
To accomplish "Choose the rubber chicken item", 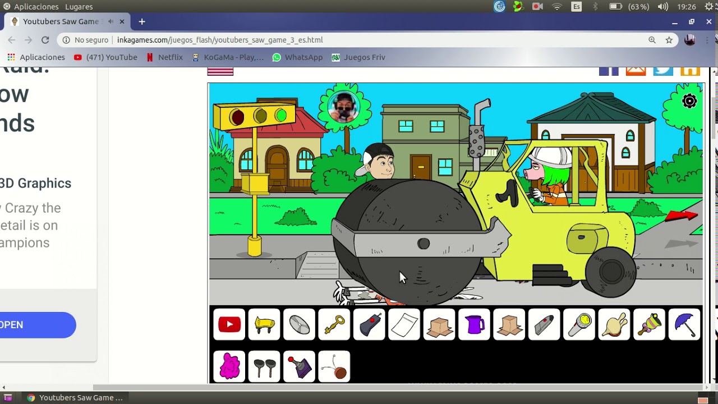I will [614, 324].
